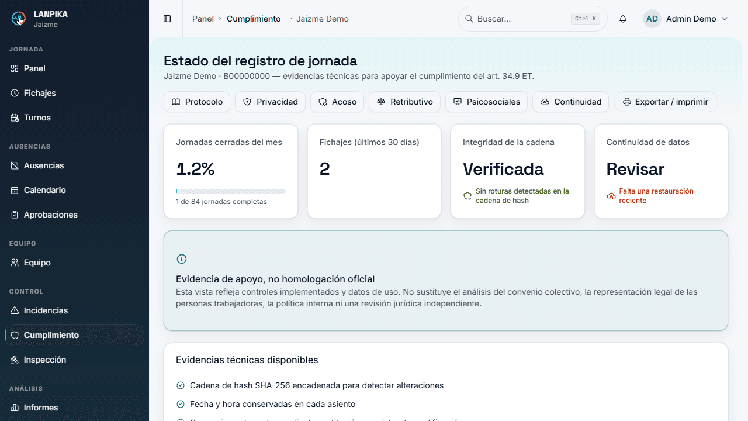Screen dimensions: 748x421
Task: Open the Privacidad document button
Action: point(270,102)
